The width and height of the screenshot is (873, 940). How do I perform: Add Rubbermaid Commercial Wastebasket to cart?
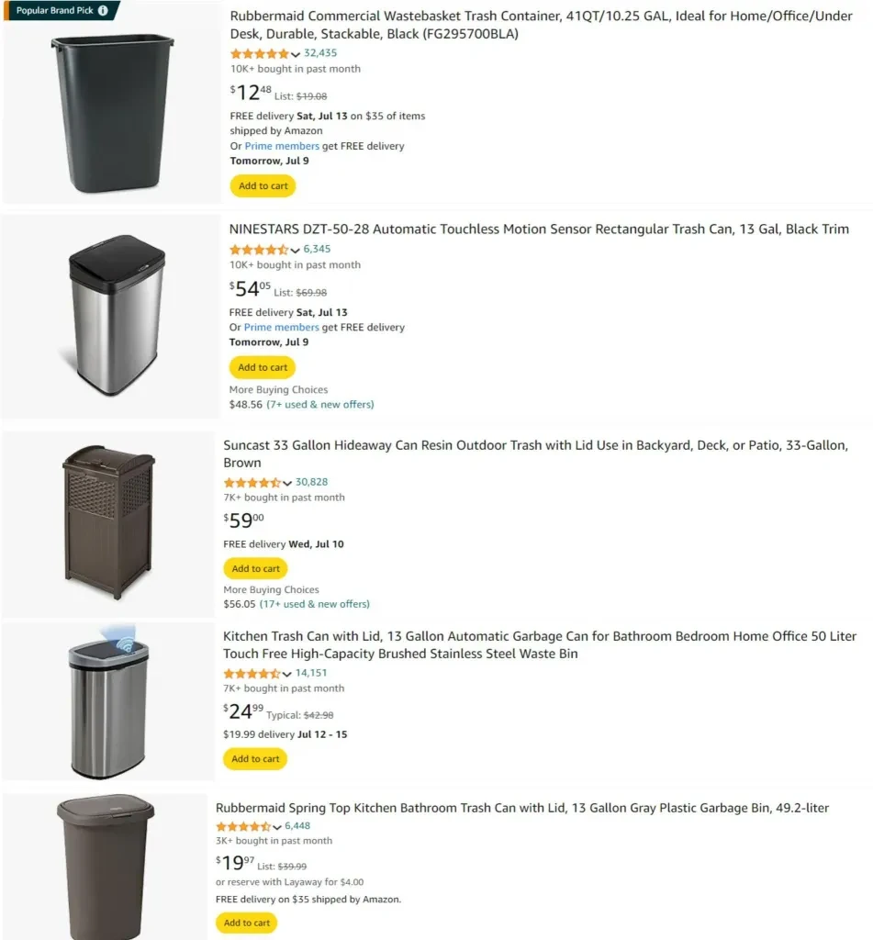click(x=263, y=185)
